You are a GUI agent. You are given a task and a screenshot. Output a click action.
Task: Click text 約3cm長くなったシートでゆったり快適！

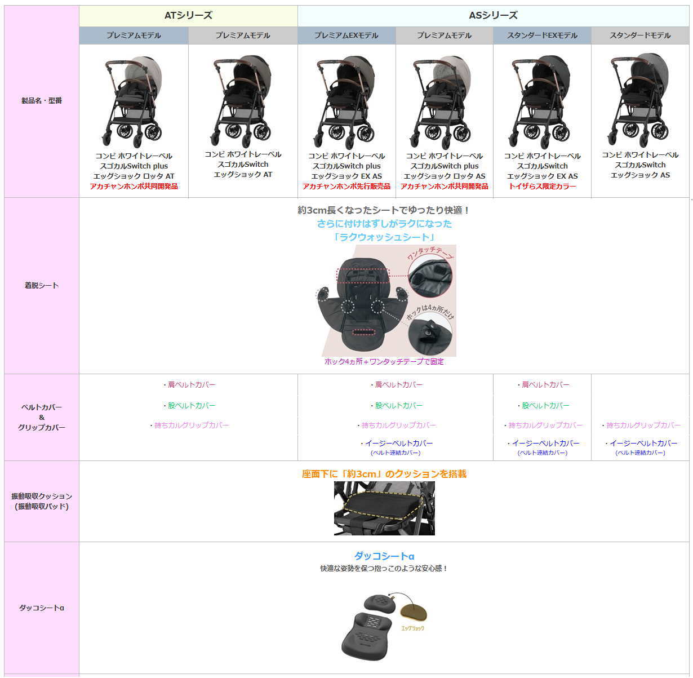(384, 210)
